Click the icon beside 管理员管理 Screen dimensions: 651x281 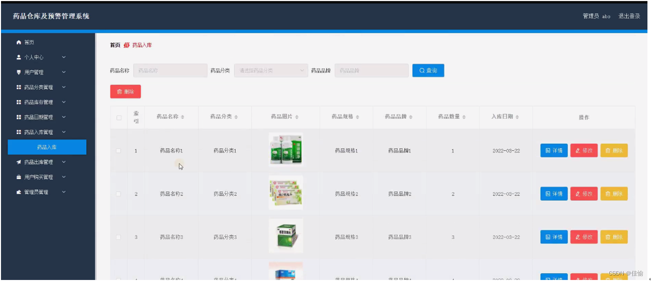19,192
